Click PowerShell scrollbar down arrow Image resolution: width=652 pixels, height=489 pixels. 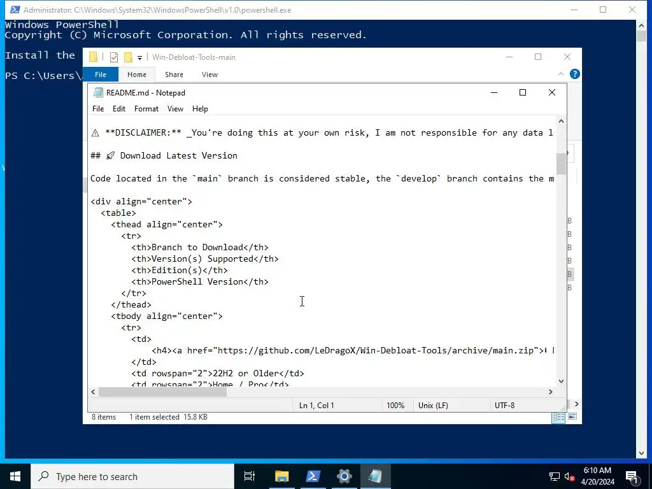click(641, 453)
